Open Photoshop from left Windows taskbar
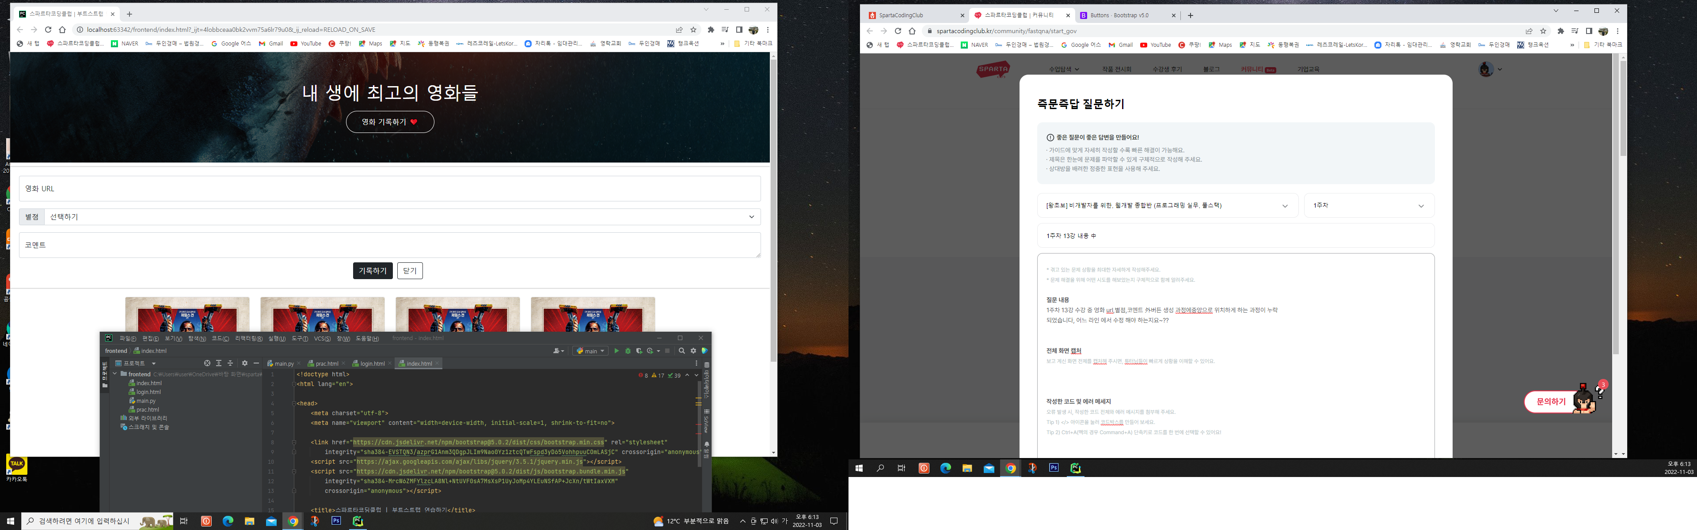1697x530 pixels. [x=336, y=521]
